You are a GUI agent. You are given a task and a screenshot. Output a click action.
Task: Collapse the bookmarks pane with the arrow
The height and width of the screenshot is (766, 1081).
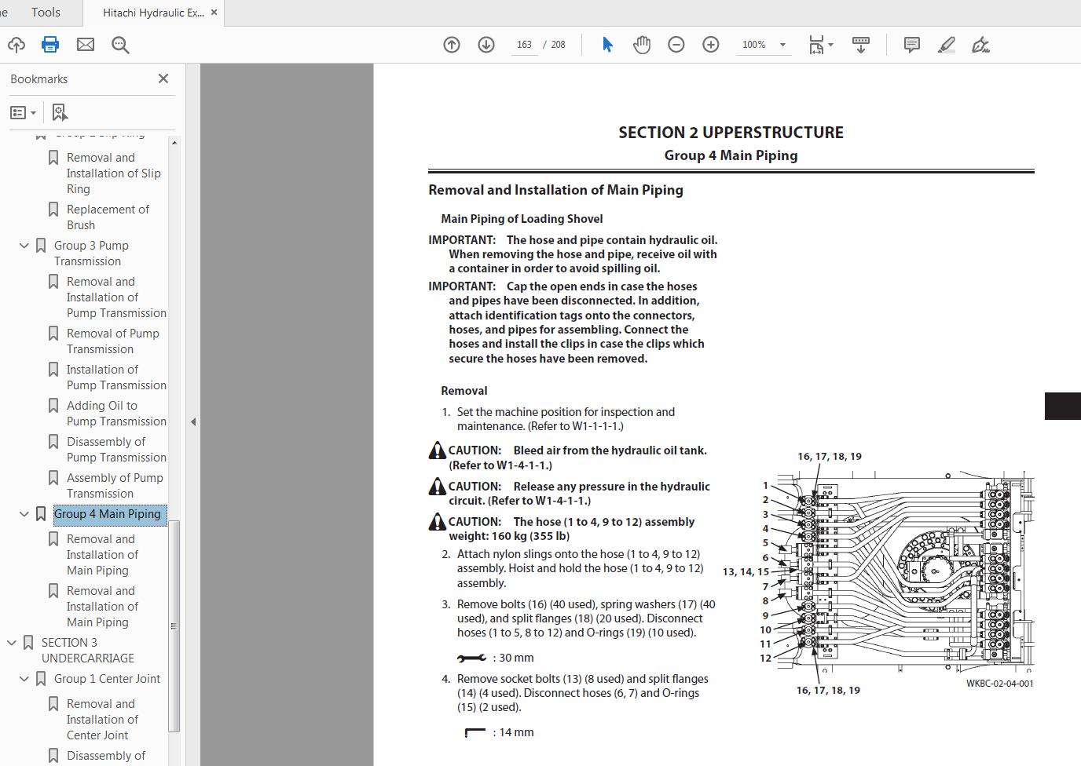[193, 421]
